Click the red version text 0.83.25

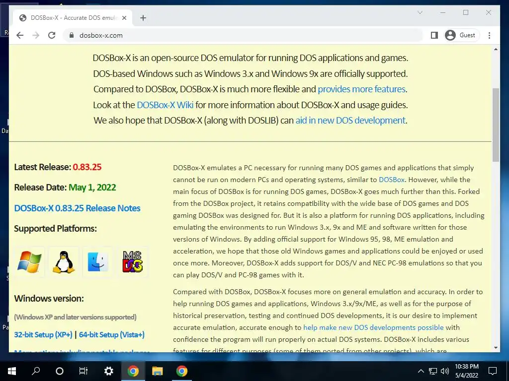tap(87, 167)
